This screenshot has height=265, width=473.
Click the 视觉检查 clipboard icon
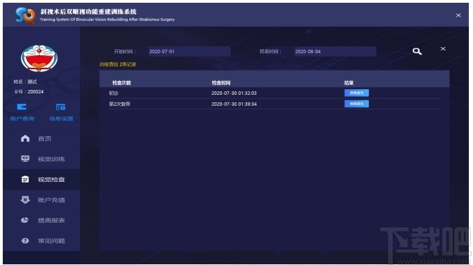pyautogui.click(x=26, y=179)
